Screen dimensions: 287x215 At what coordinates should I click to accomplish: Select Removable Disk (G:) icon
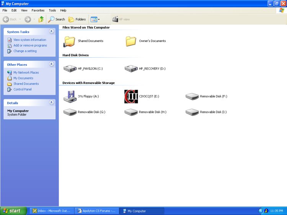click(x=70, y=112)
